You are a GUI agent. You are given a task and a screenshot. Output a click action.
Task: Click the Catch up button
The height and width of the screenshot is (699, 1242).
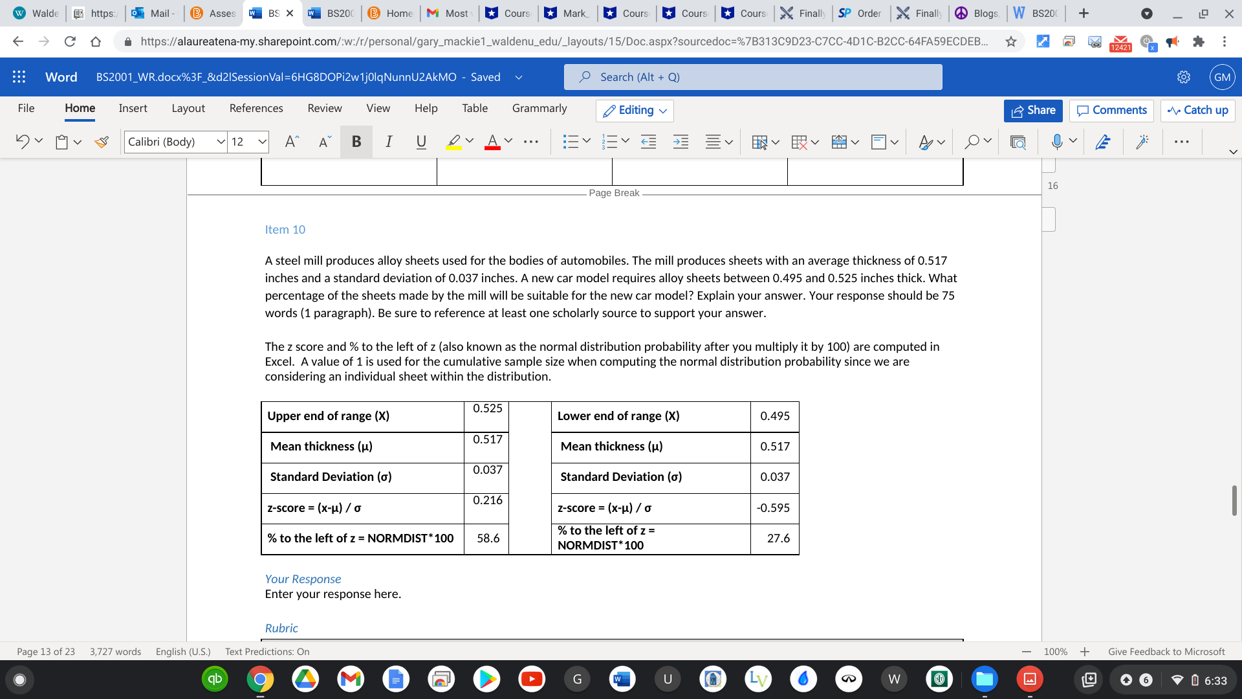1197,111
